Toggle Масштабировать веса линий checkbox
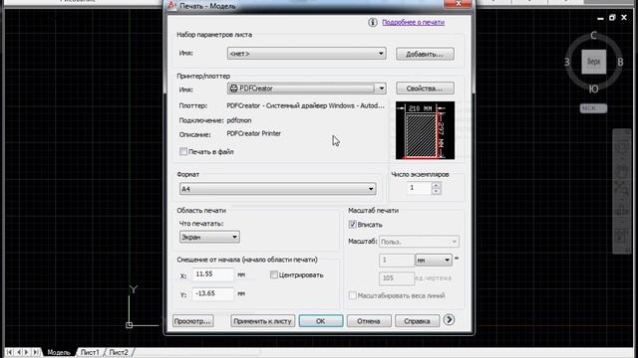This screenshot has width=638, height=358. (353, 295)
